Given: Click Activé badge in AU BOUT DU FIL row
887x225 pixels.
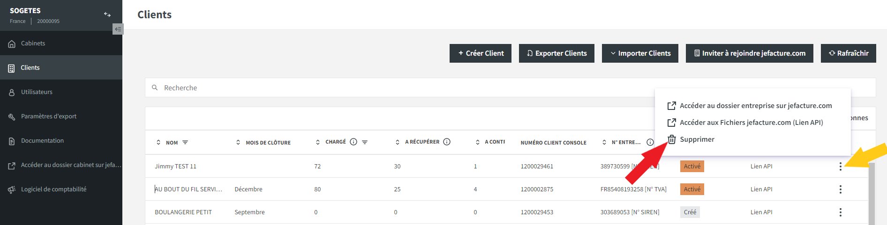Looking at the screenshot, I should pyautogui.click(x=692, y=189).
